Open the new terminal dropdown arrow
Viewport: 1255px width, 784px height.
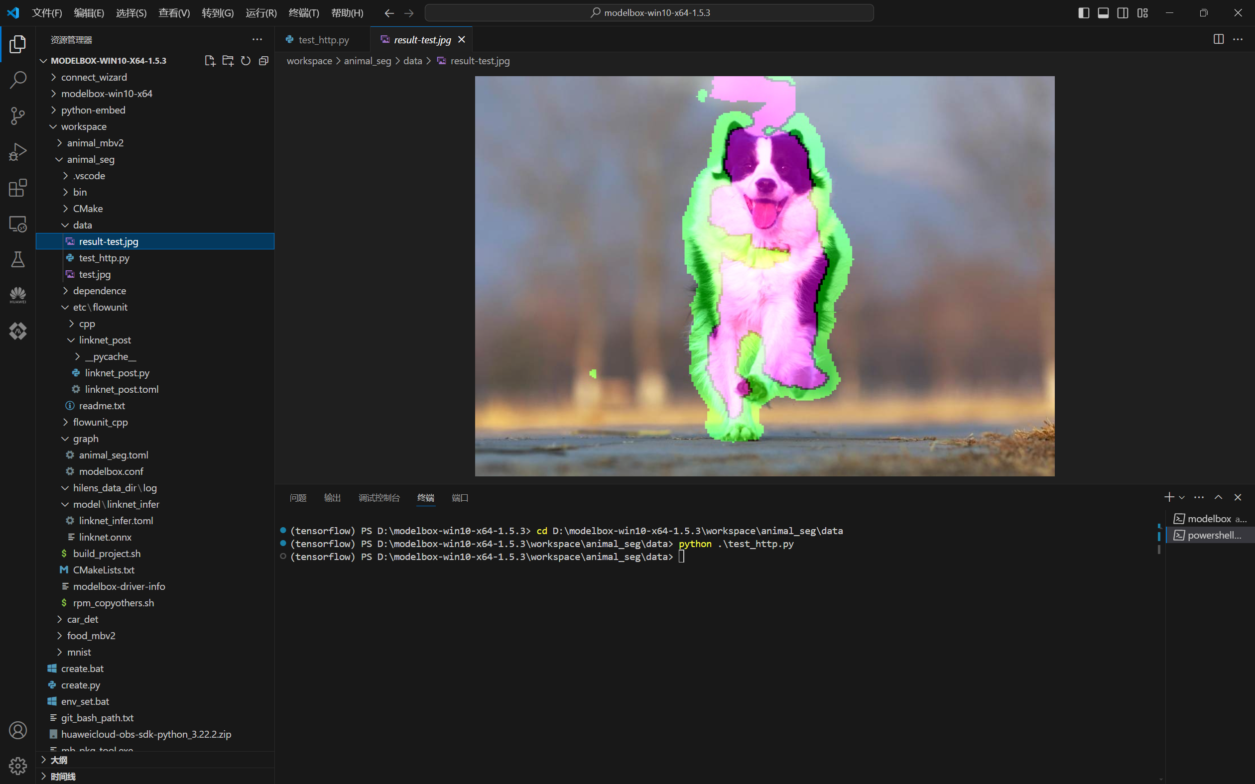click(x=1182, y=498)
